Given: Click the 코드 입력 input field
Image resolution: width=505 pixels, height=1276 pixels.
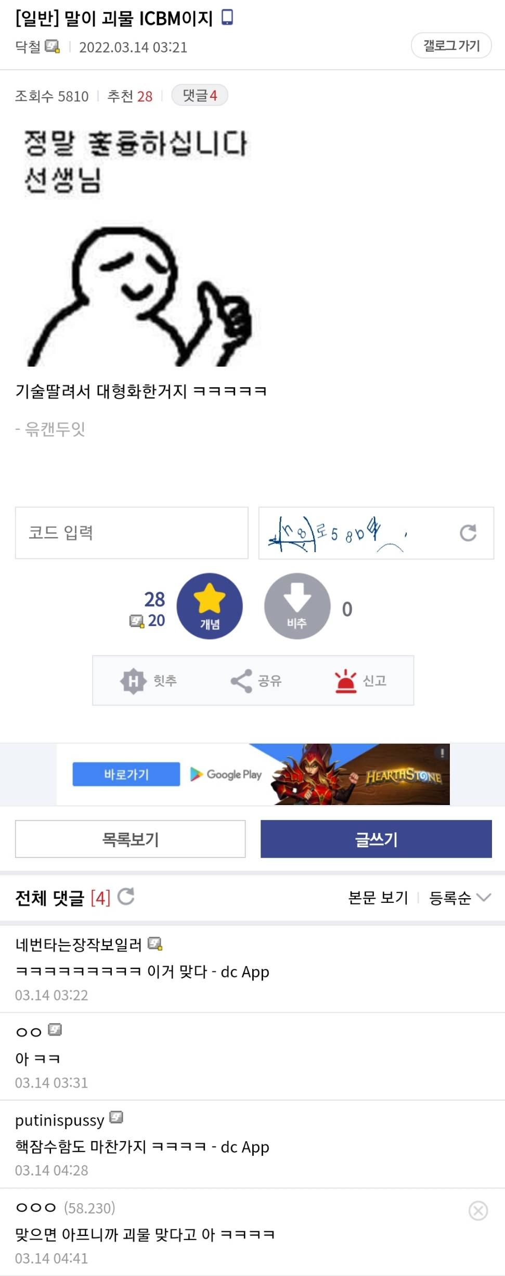Looking at the screenshot, I should 132,533.
